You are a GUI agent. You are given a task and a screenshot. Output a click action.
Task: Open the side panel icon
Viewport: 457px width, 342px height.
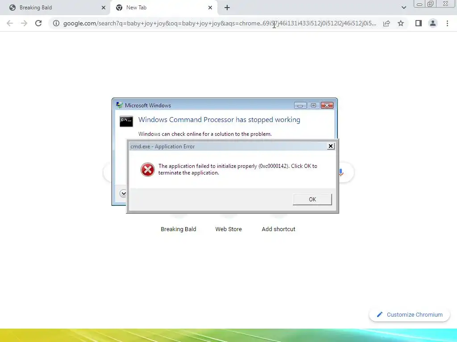pyautogui.click(x=419, y=23)
